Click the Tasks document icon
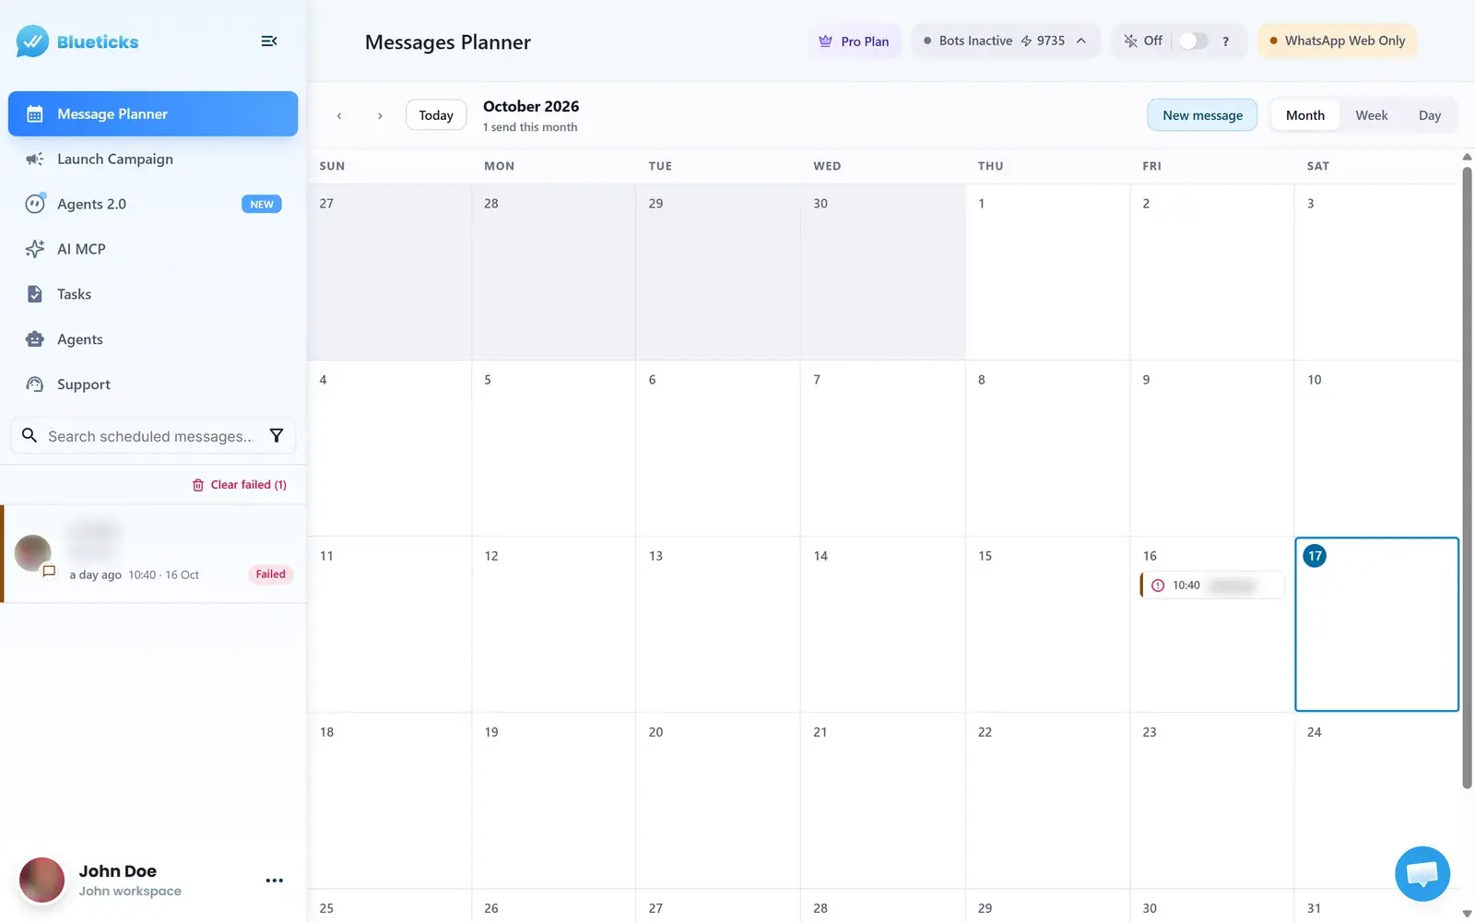The width and height of the screenshot is (1475, 922). coord(35,294)
